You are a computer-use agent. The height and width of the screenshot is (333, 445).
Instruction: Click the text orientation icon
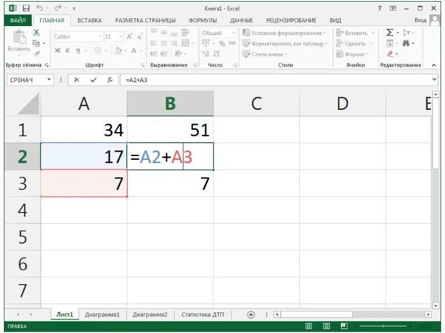point(178,53)
